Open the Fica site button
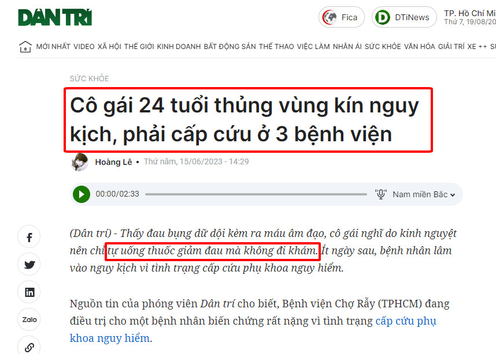Image resolution: width=496 pixels, height=354 pixels. coord(341,17)
